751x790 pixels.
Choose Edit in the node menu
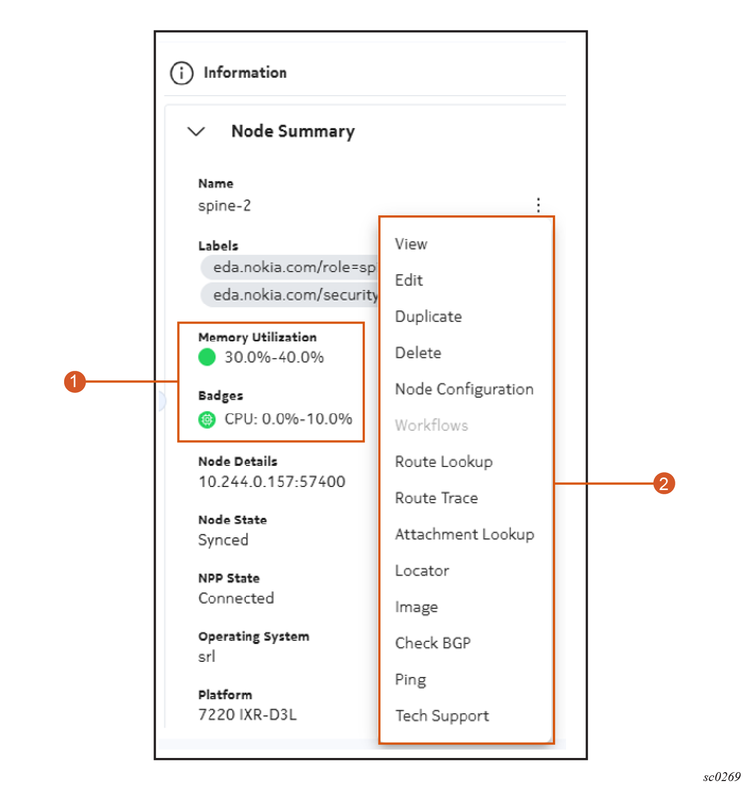409,280
